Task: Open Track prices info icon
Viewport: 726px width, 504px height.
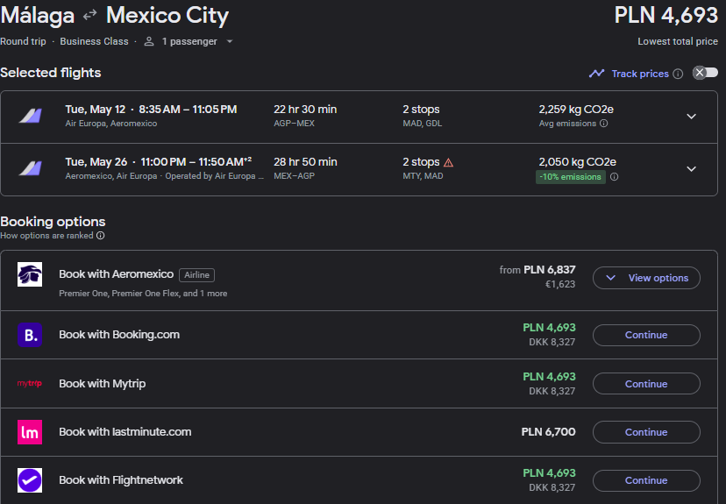Action: pos(678,74)
